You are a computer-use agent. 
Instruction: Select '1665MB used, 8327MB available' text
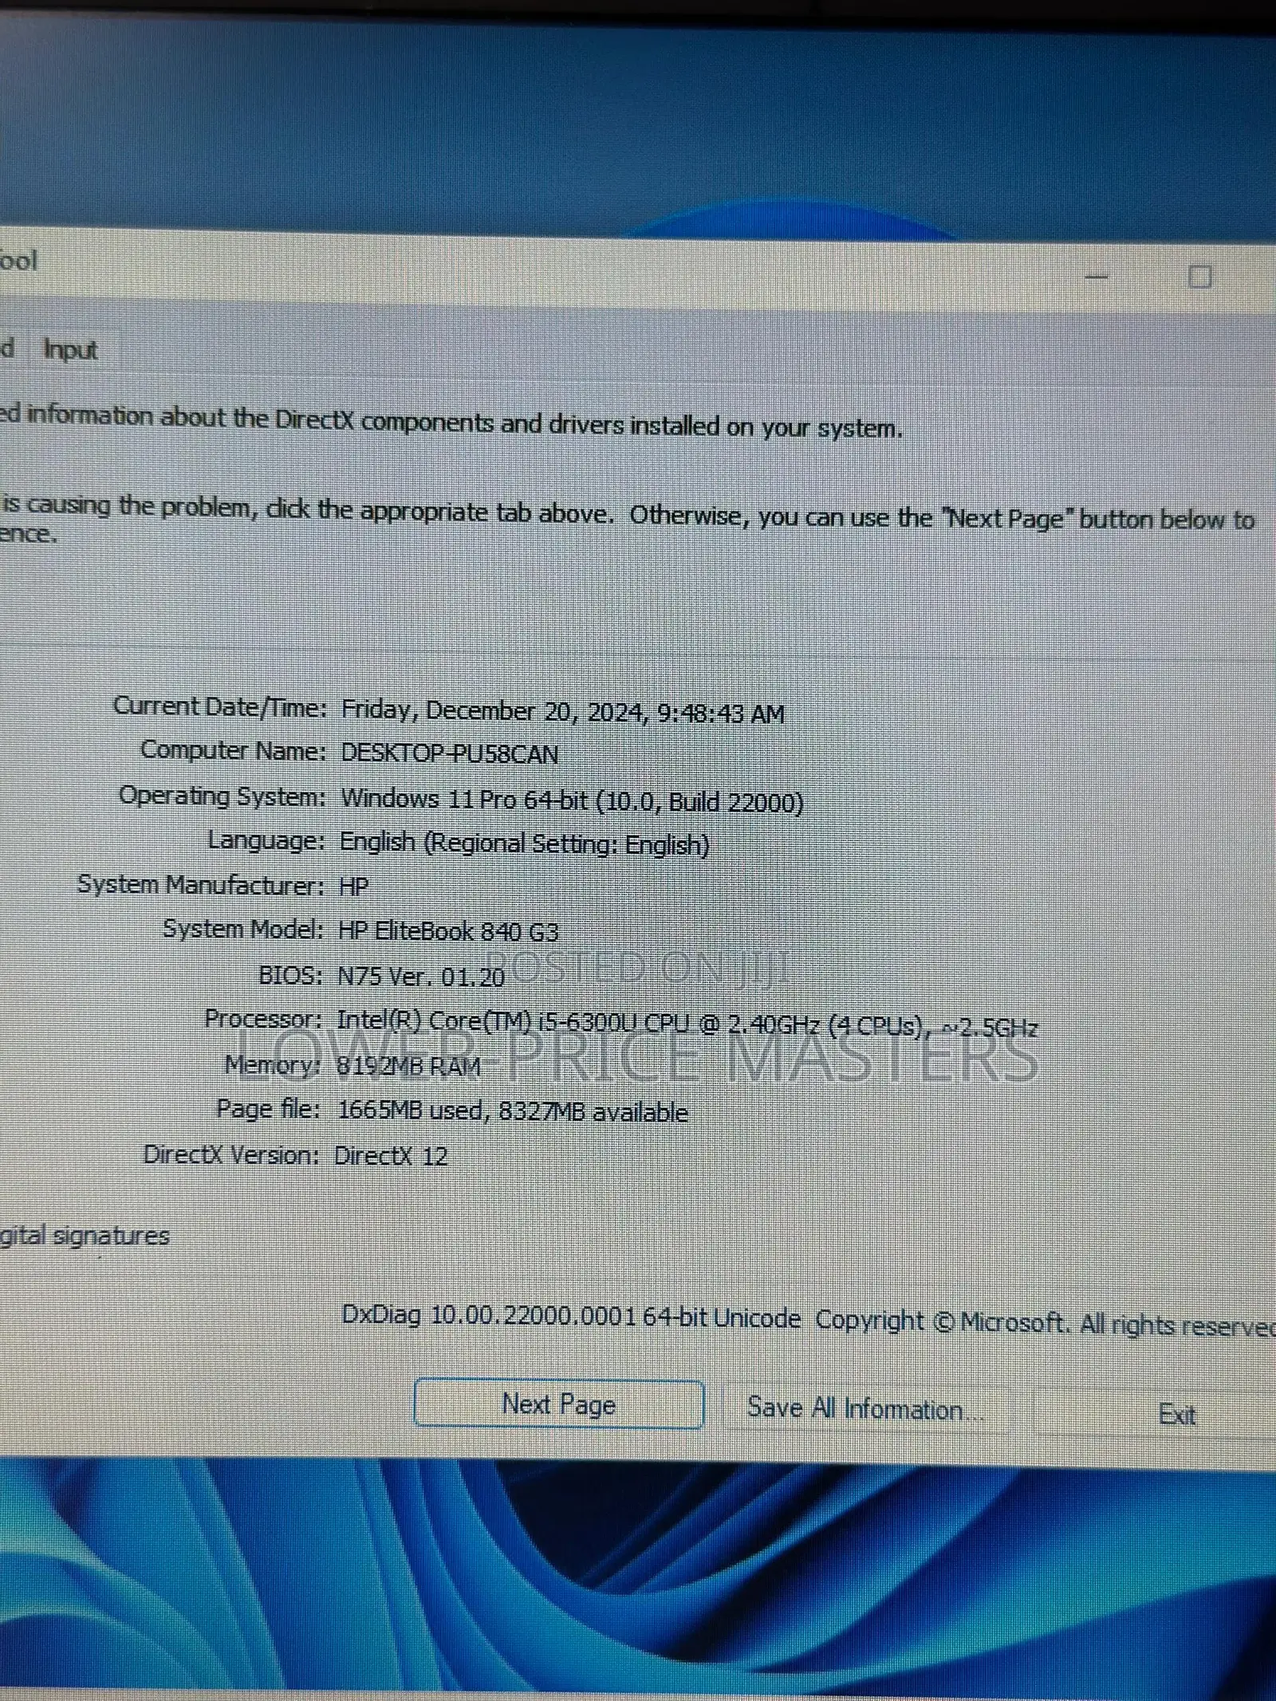tap(512, 1111)
